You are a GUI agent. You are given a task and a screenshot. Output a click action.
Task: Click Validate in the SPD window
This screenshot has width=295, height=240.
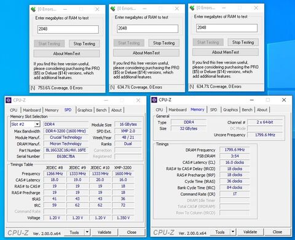(104, 232)
